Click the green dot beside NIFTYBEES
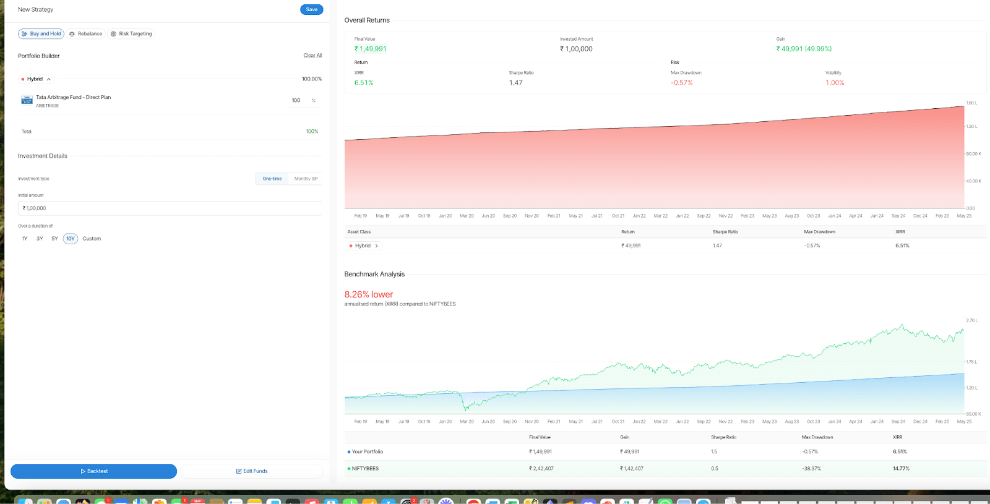Viewport: 990px width, 504px height. pyautogui.click(x=349, y=469)
